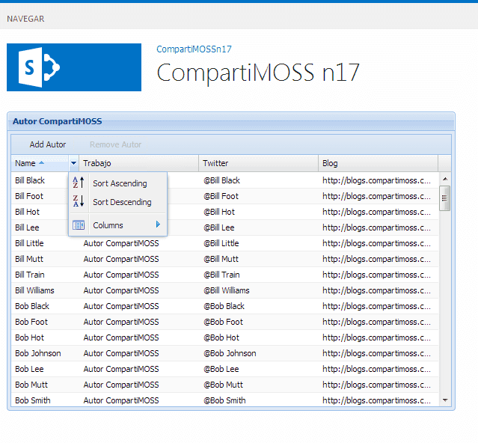Select the Bill Little name cell
478x443 pixels.
(45, 243)
